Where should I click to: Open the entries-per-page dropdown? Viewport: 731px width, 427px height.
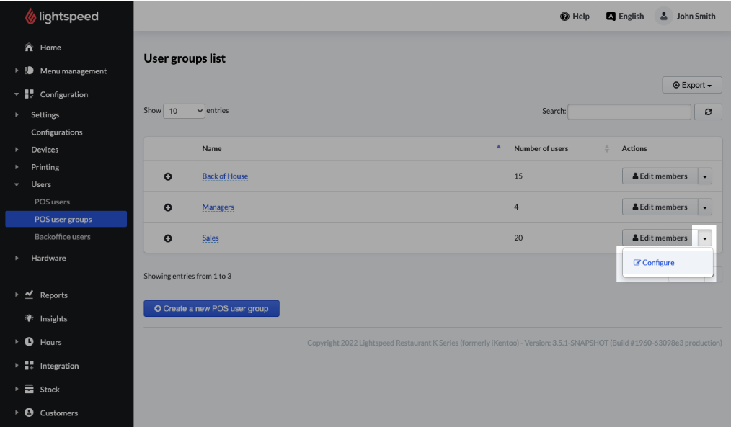185,111
